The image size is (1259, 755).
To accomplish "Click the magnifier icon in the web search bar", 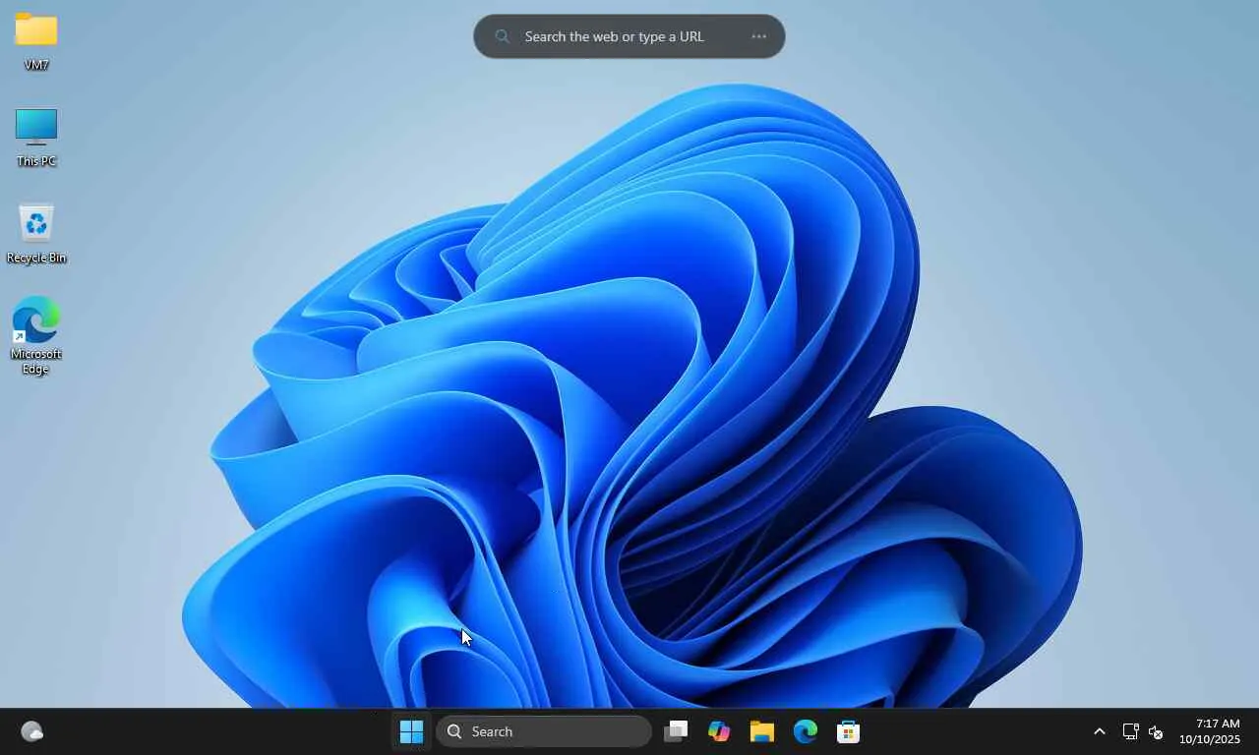I will pyautogui.click(x=503, y=36).
